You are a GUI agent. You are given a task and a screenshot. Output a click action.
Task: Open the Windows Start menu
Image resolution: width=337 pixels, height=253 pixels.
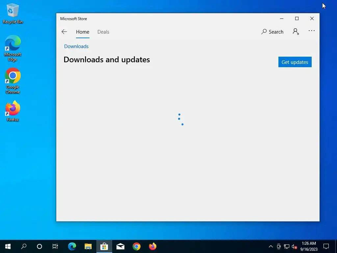click(8, 246)
